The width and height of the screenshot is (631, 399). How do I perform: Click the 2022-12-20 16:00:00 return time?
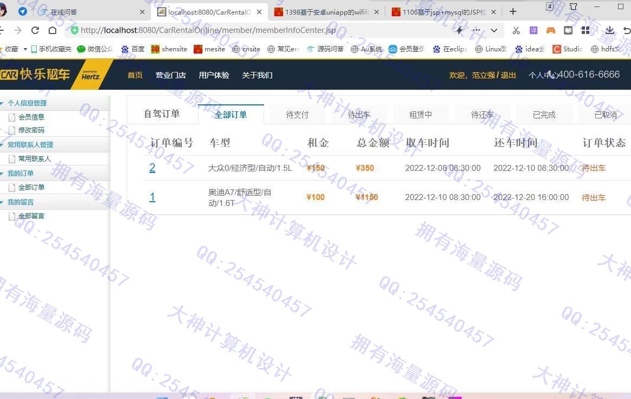pyautogui.click(x=531, y=197)
